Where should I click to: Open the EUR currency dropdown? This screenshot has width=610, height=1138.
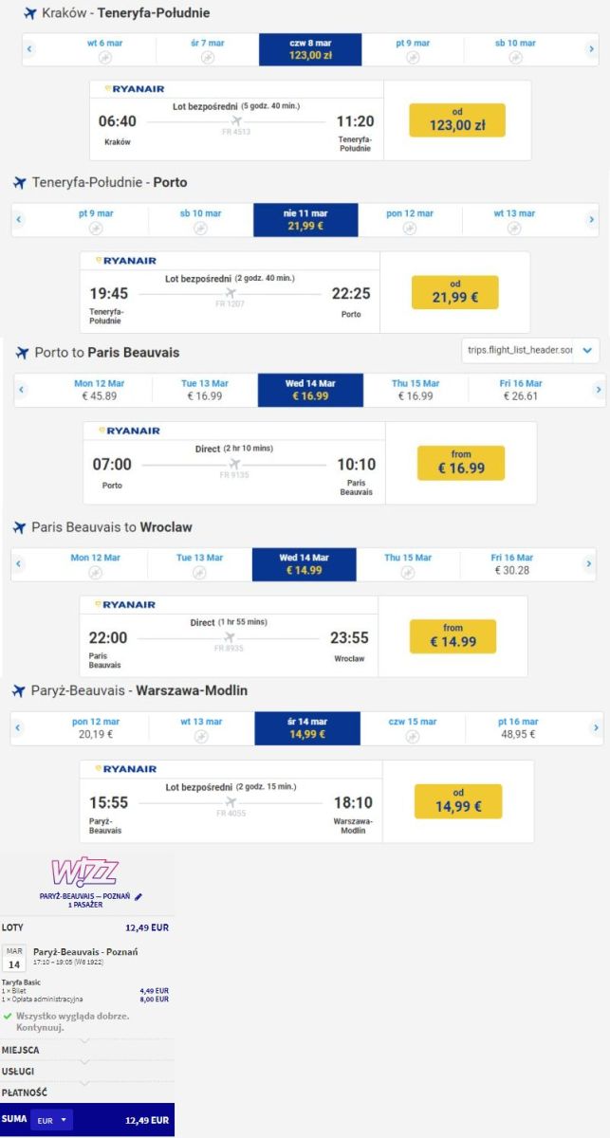pos(51,1120)
